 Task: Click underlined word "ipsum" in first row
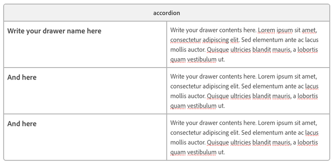click(285, 31)
